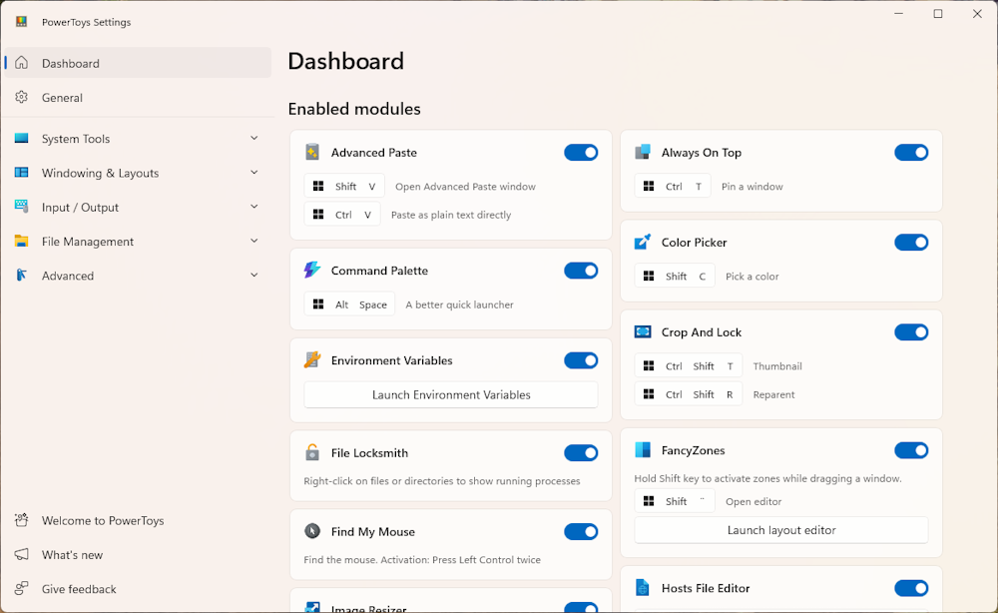Click the Hosts File Editor document icon
The image size is (998, 613).
[x=643, y=587]
